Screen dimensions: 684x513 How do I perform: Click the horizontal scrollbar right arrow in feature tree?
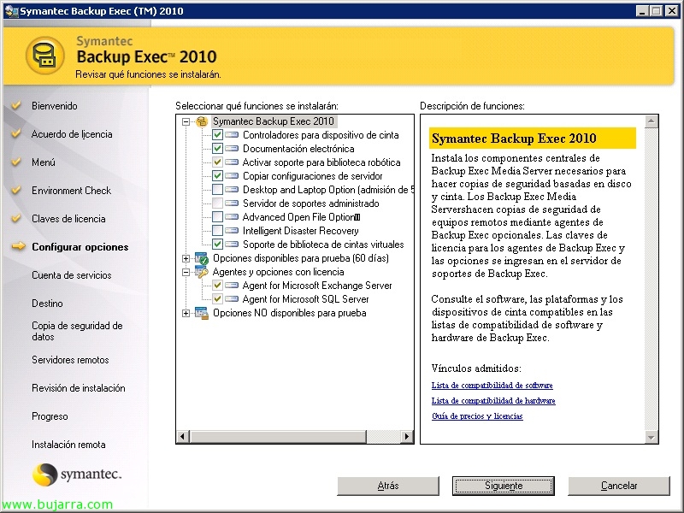click(408, 437)
